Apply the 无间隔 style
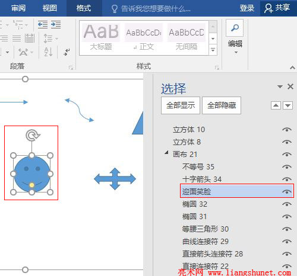The height and width of the screenshot is (276, 297). [x=187, y=37]
